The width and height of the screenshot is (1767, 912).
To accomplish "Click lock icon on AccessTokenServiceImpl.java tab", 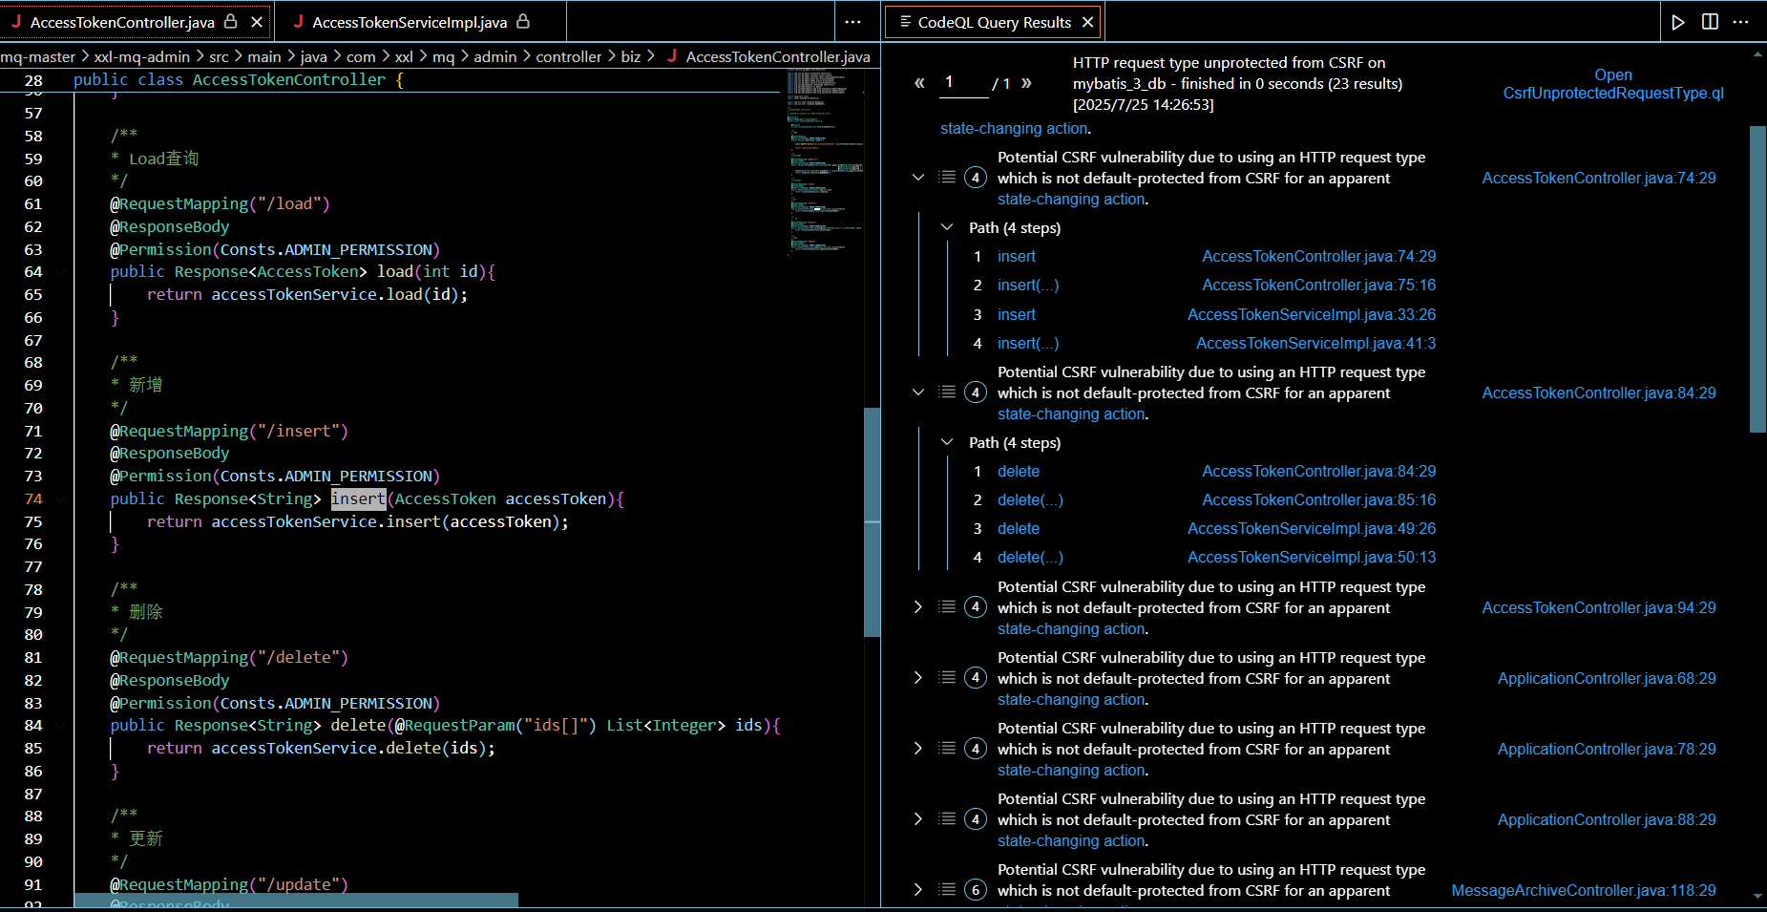I will (523, 21).
